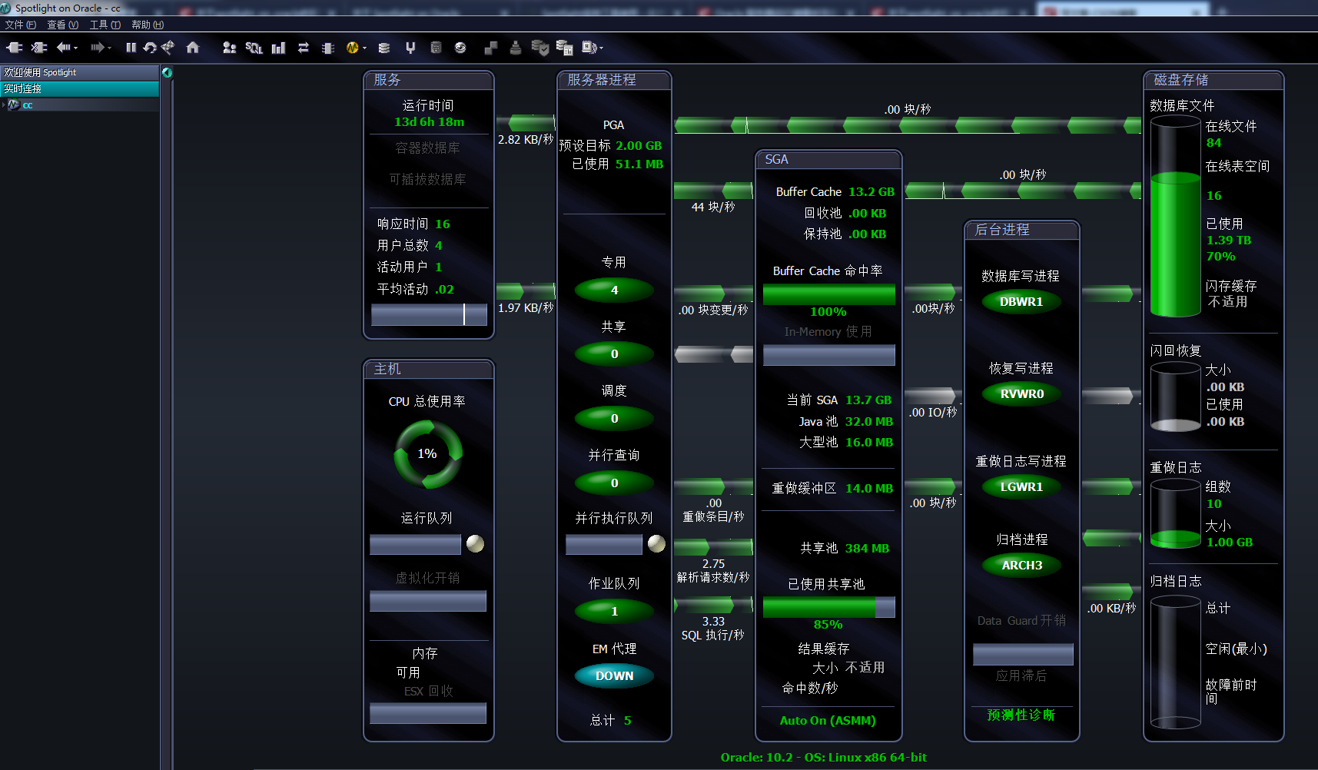Collapse the left connections panel
The height and width of the screenshot is (770, 1318).
coord(167,72)
